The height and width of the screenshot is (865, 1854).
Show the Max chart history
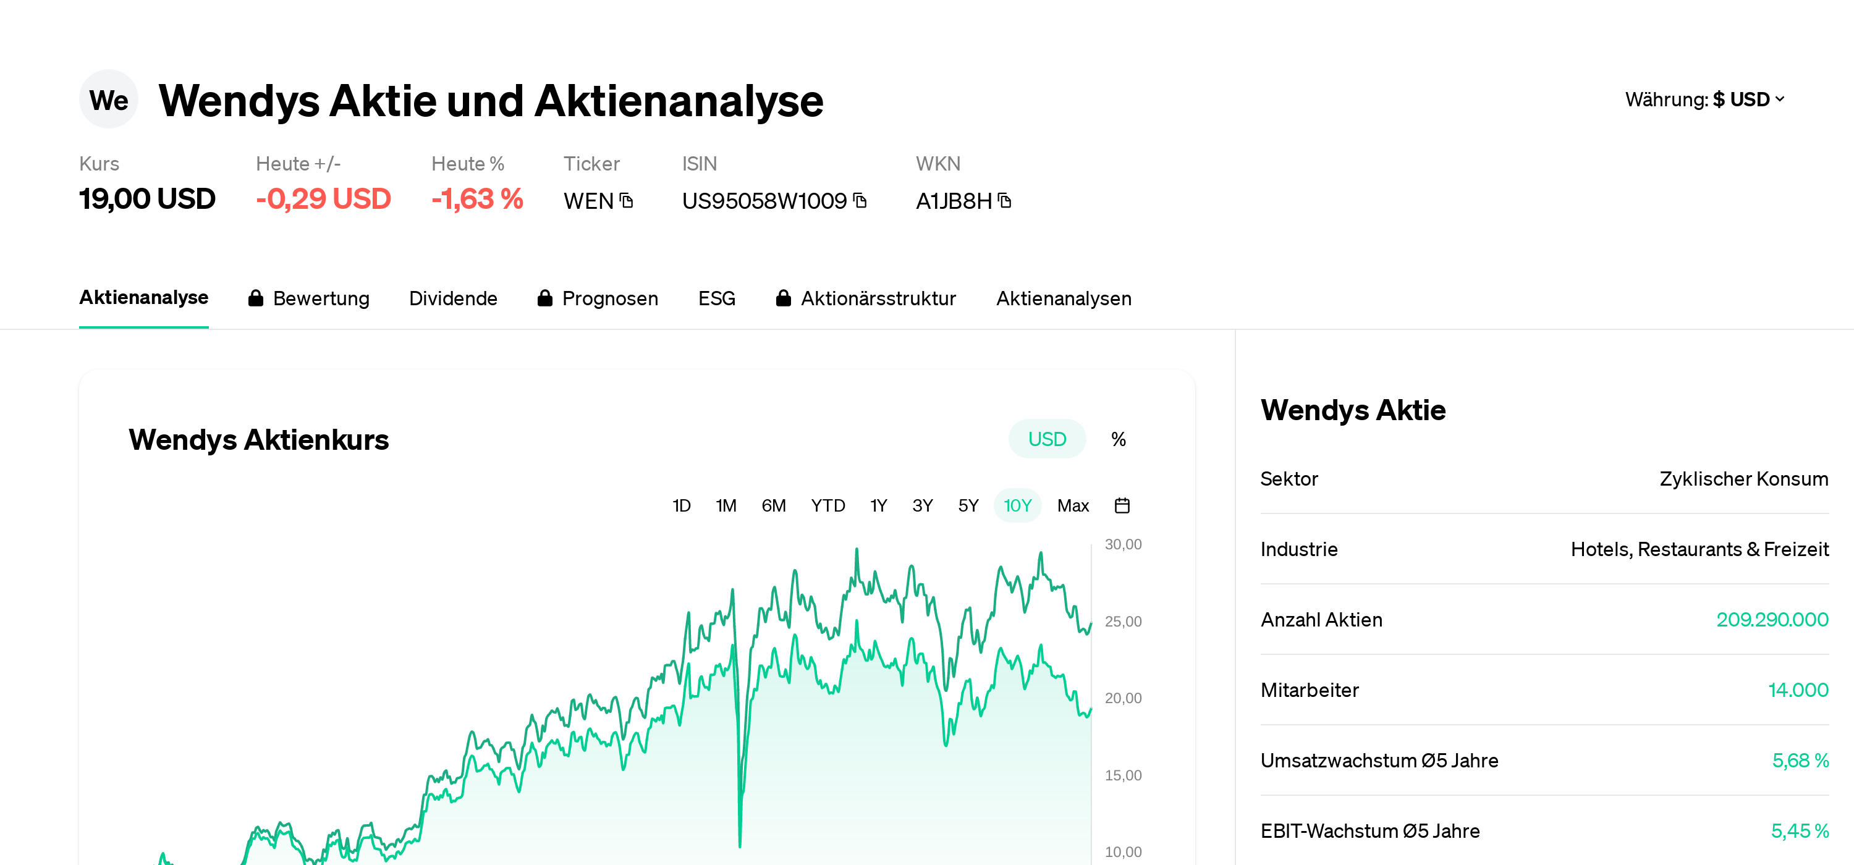pyautogui.click(x=1072, y=505)
